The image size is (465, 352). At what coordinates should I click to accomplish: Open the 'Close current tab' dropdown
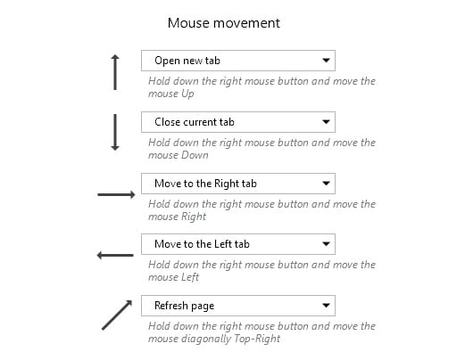coord(238,122)
